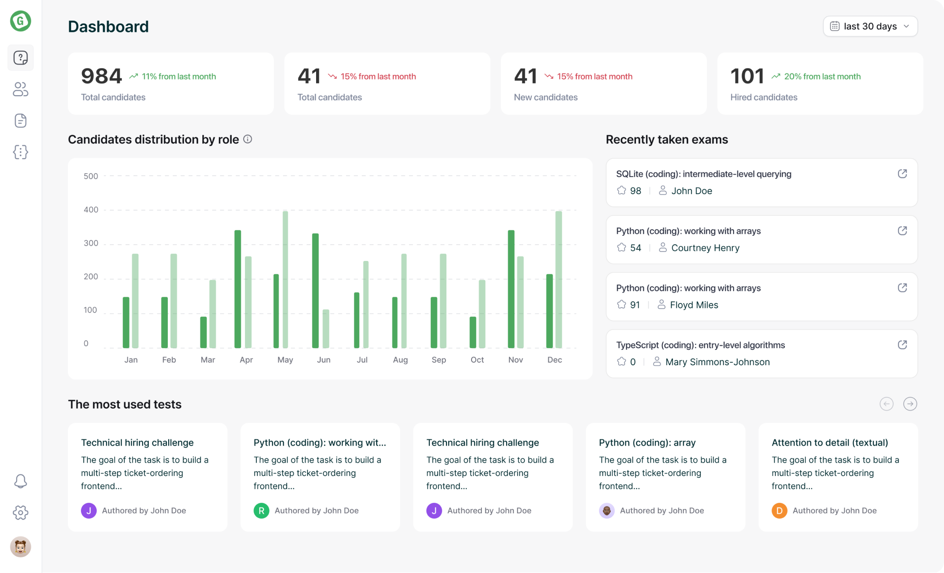Click the next arrow to browse more tests

tap(910, 404)
